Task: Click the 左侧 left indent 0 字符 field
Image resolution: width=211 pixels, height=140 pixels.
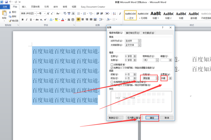Action: (x=129, y=56)
